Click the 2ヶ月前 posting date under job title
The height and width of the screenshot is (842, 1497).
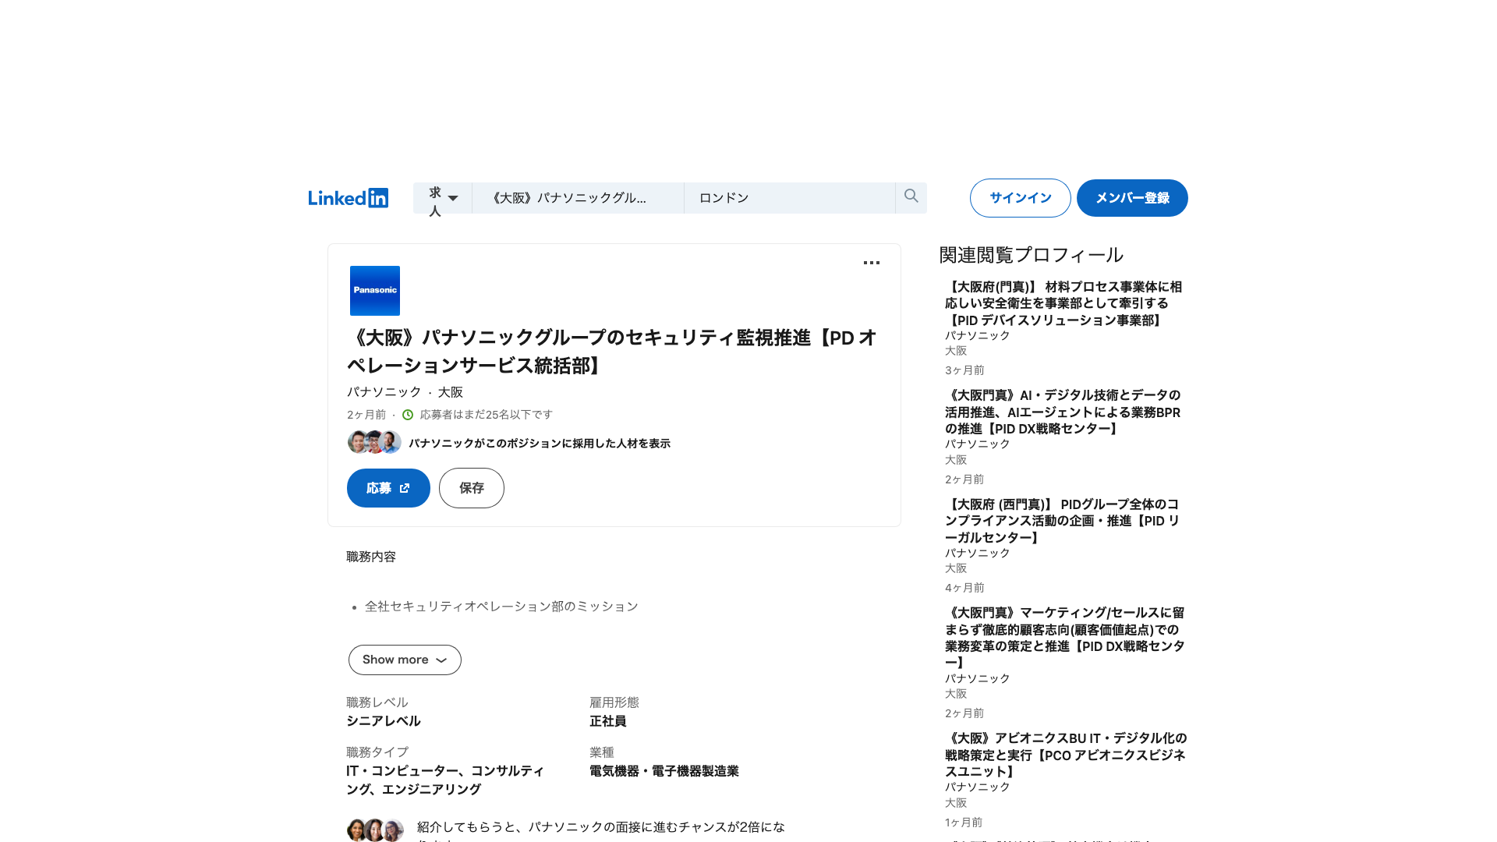coord(366,415)
